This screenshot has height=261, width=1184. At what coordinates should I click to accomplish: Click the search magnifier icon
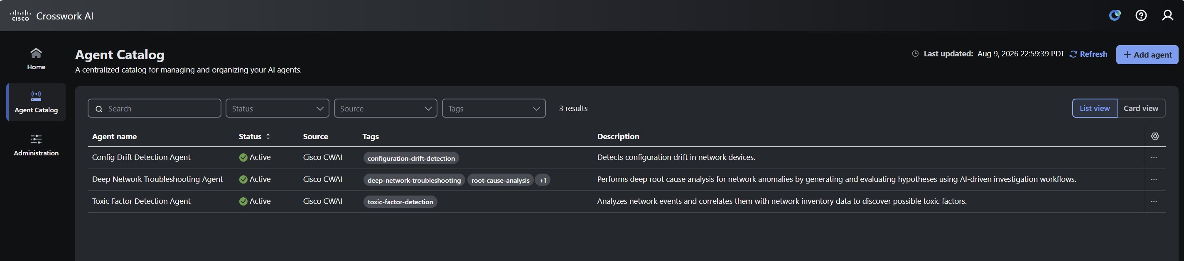99,109
